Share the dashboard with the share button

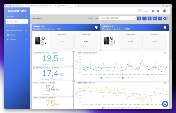click(x=149, y=19)
